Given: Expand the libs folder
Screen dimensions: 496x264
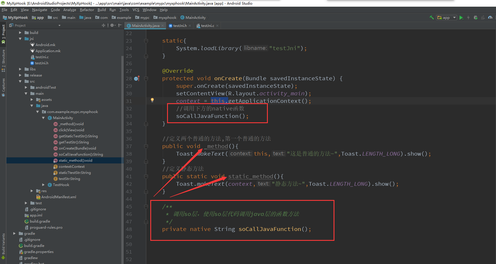Looking at the screenshot, I should [x=20, y=69].
